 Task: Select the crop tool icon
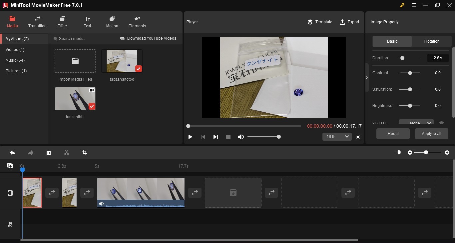pos(85,152)
